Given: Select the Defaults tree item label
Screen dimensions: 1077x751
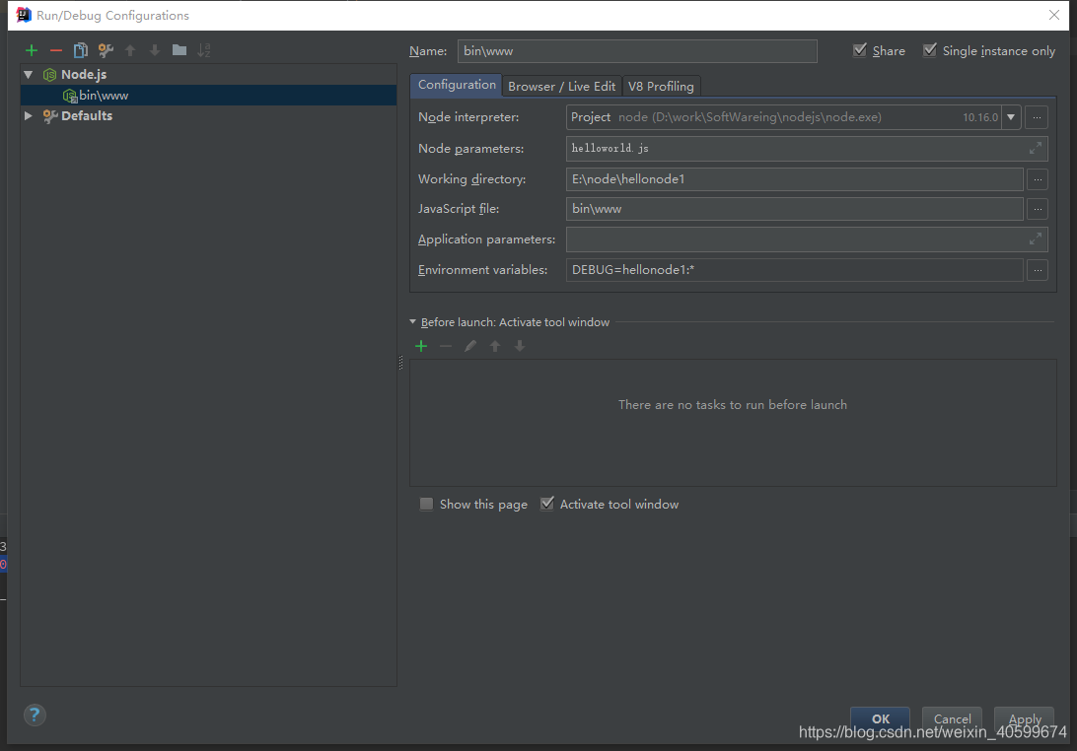Looking at the screenshot, I should click(x=87, y=116).
